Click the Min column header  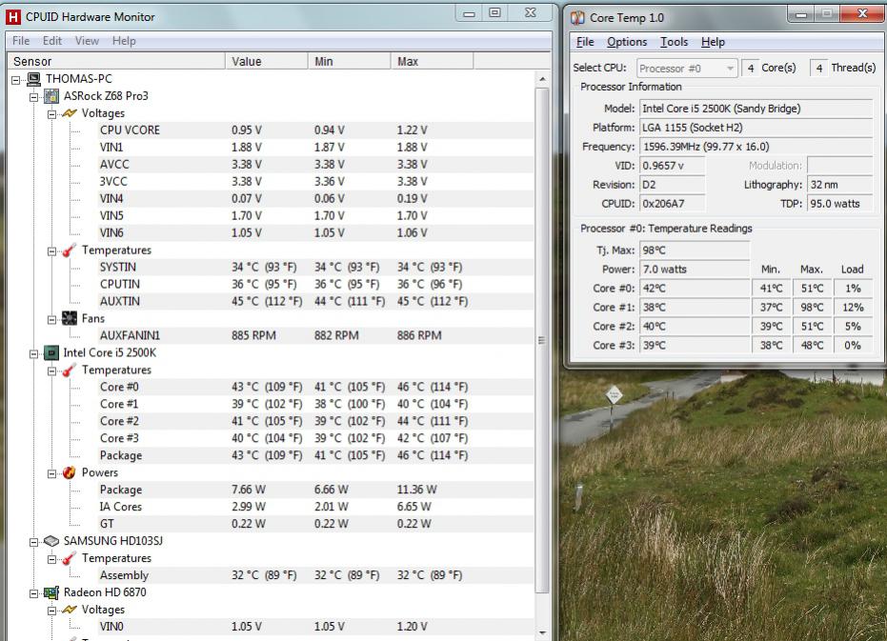coord(349,61)
